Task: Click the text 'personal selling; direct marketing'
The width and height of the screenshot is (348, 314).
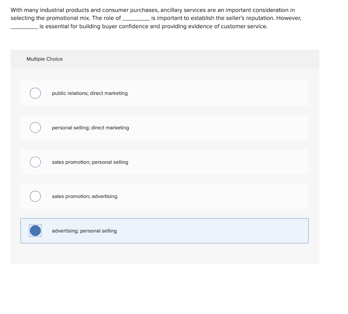Action: click(x=90, y=128)
